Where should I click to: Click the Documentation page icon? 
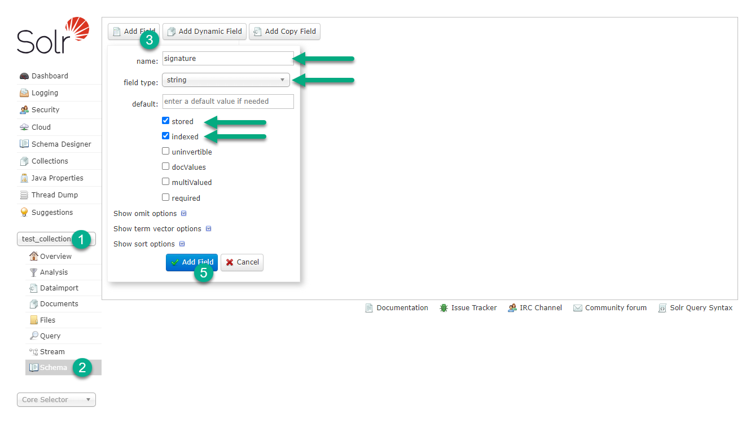point(369,308)
